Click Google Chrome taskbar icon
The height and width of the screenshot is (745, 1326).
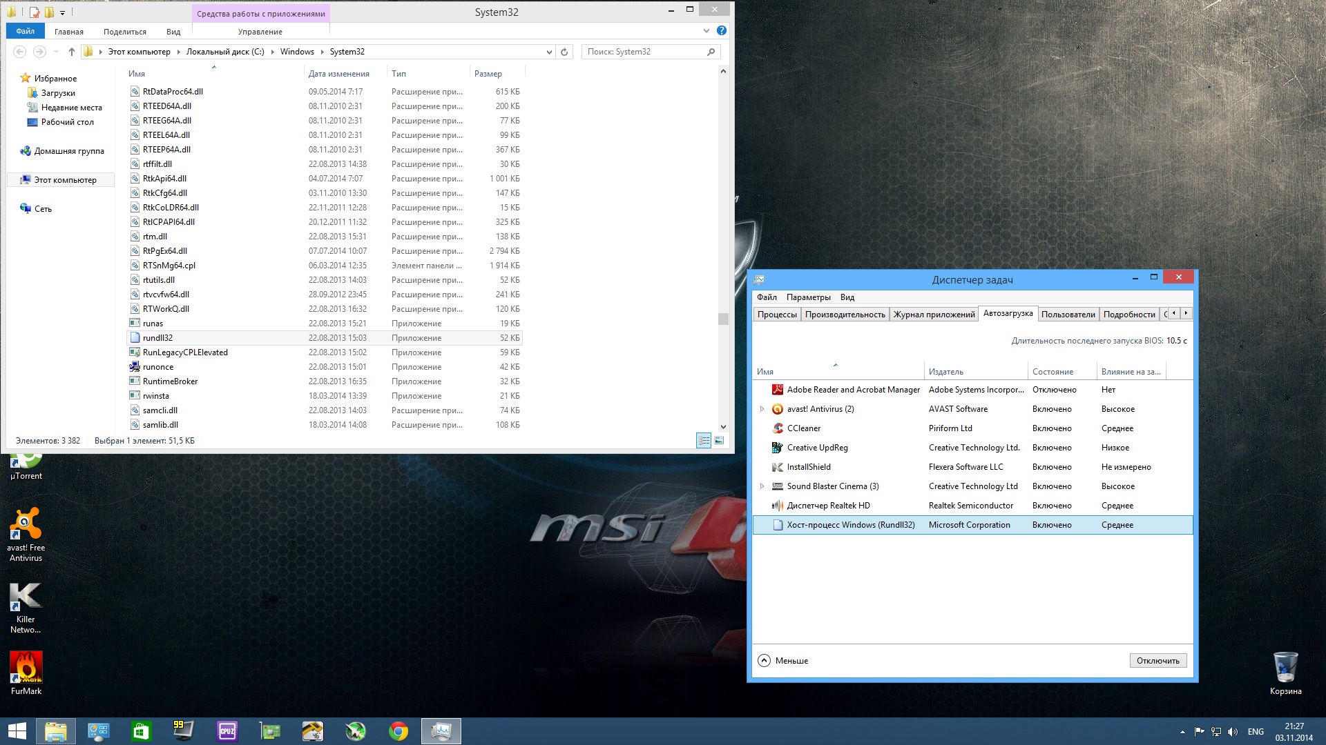[398, 731]
